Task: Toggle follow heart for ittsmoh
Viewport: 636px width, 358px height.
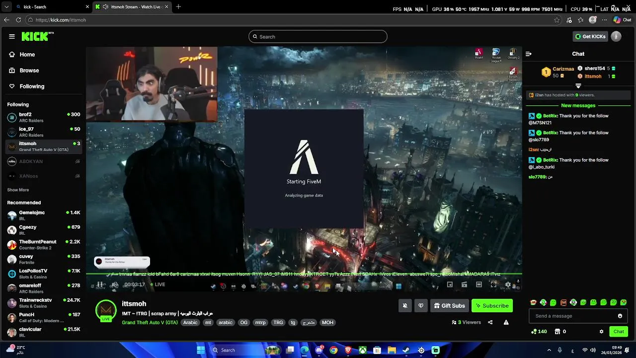Action: [x=421, y=306]
